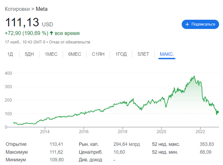Click the 2018 label on chart axis
Viewport: 223px width, 165px height.
[123, 131]
